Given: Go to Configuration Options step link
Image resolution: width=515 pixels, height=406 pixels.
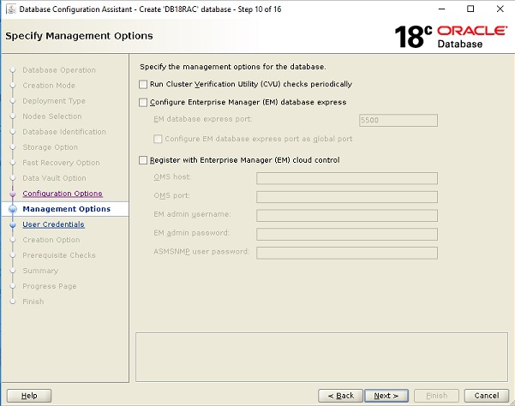Looking at the screenshot, I should pyautogui.click(x=63, y=194).
